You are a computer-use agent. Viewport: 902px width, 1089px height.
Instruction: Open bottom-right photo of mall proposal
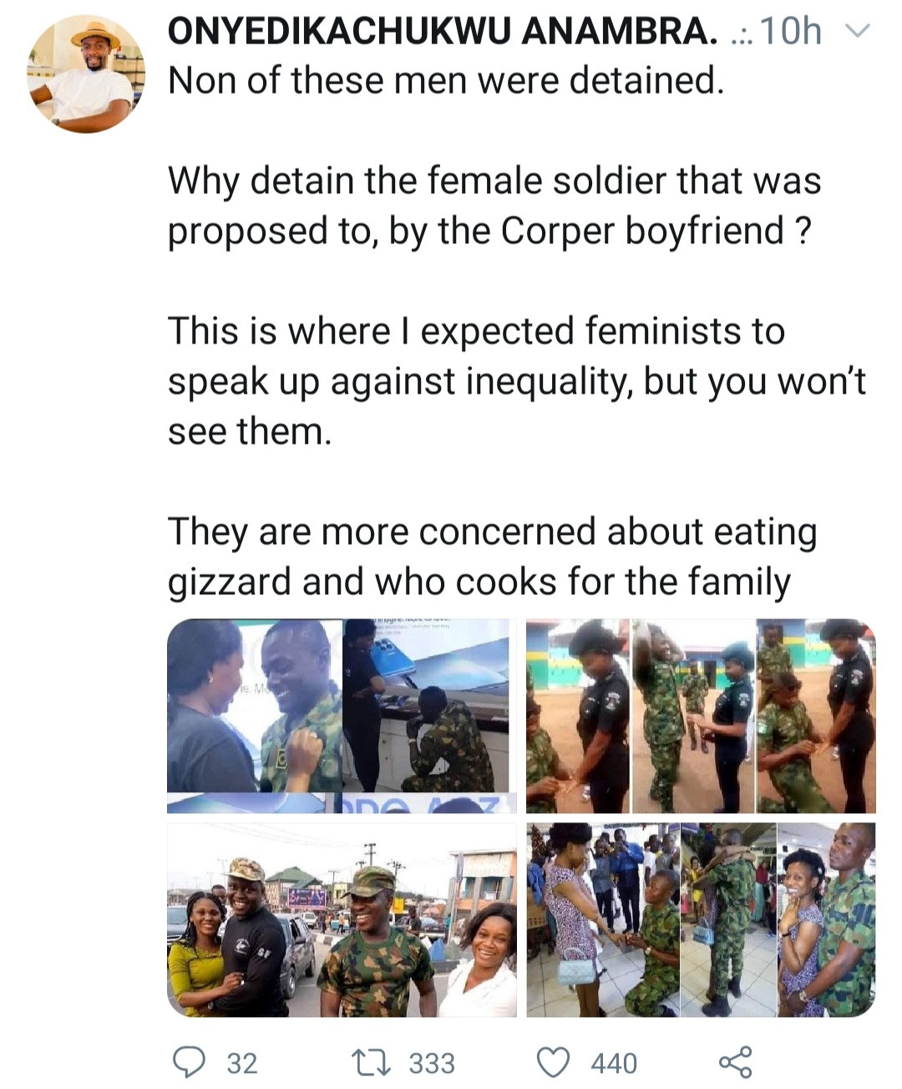701,919
